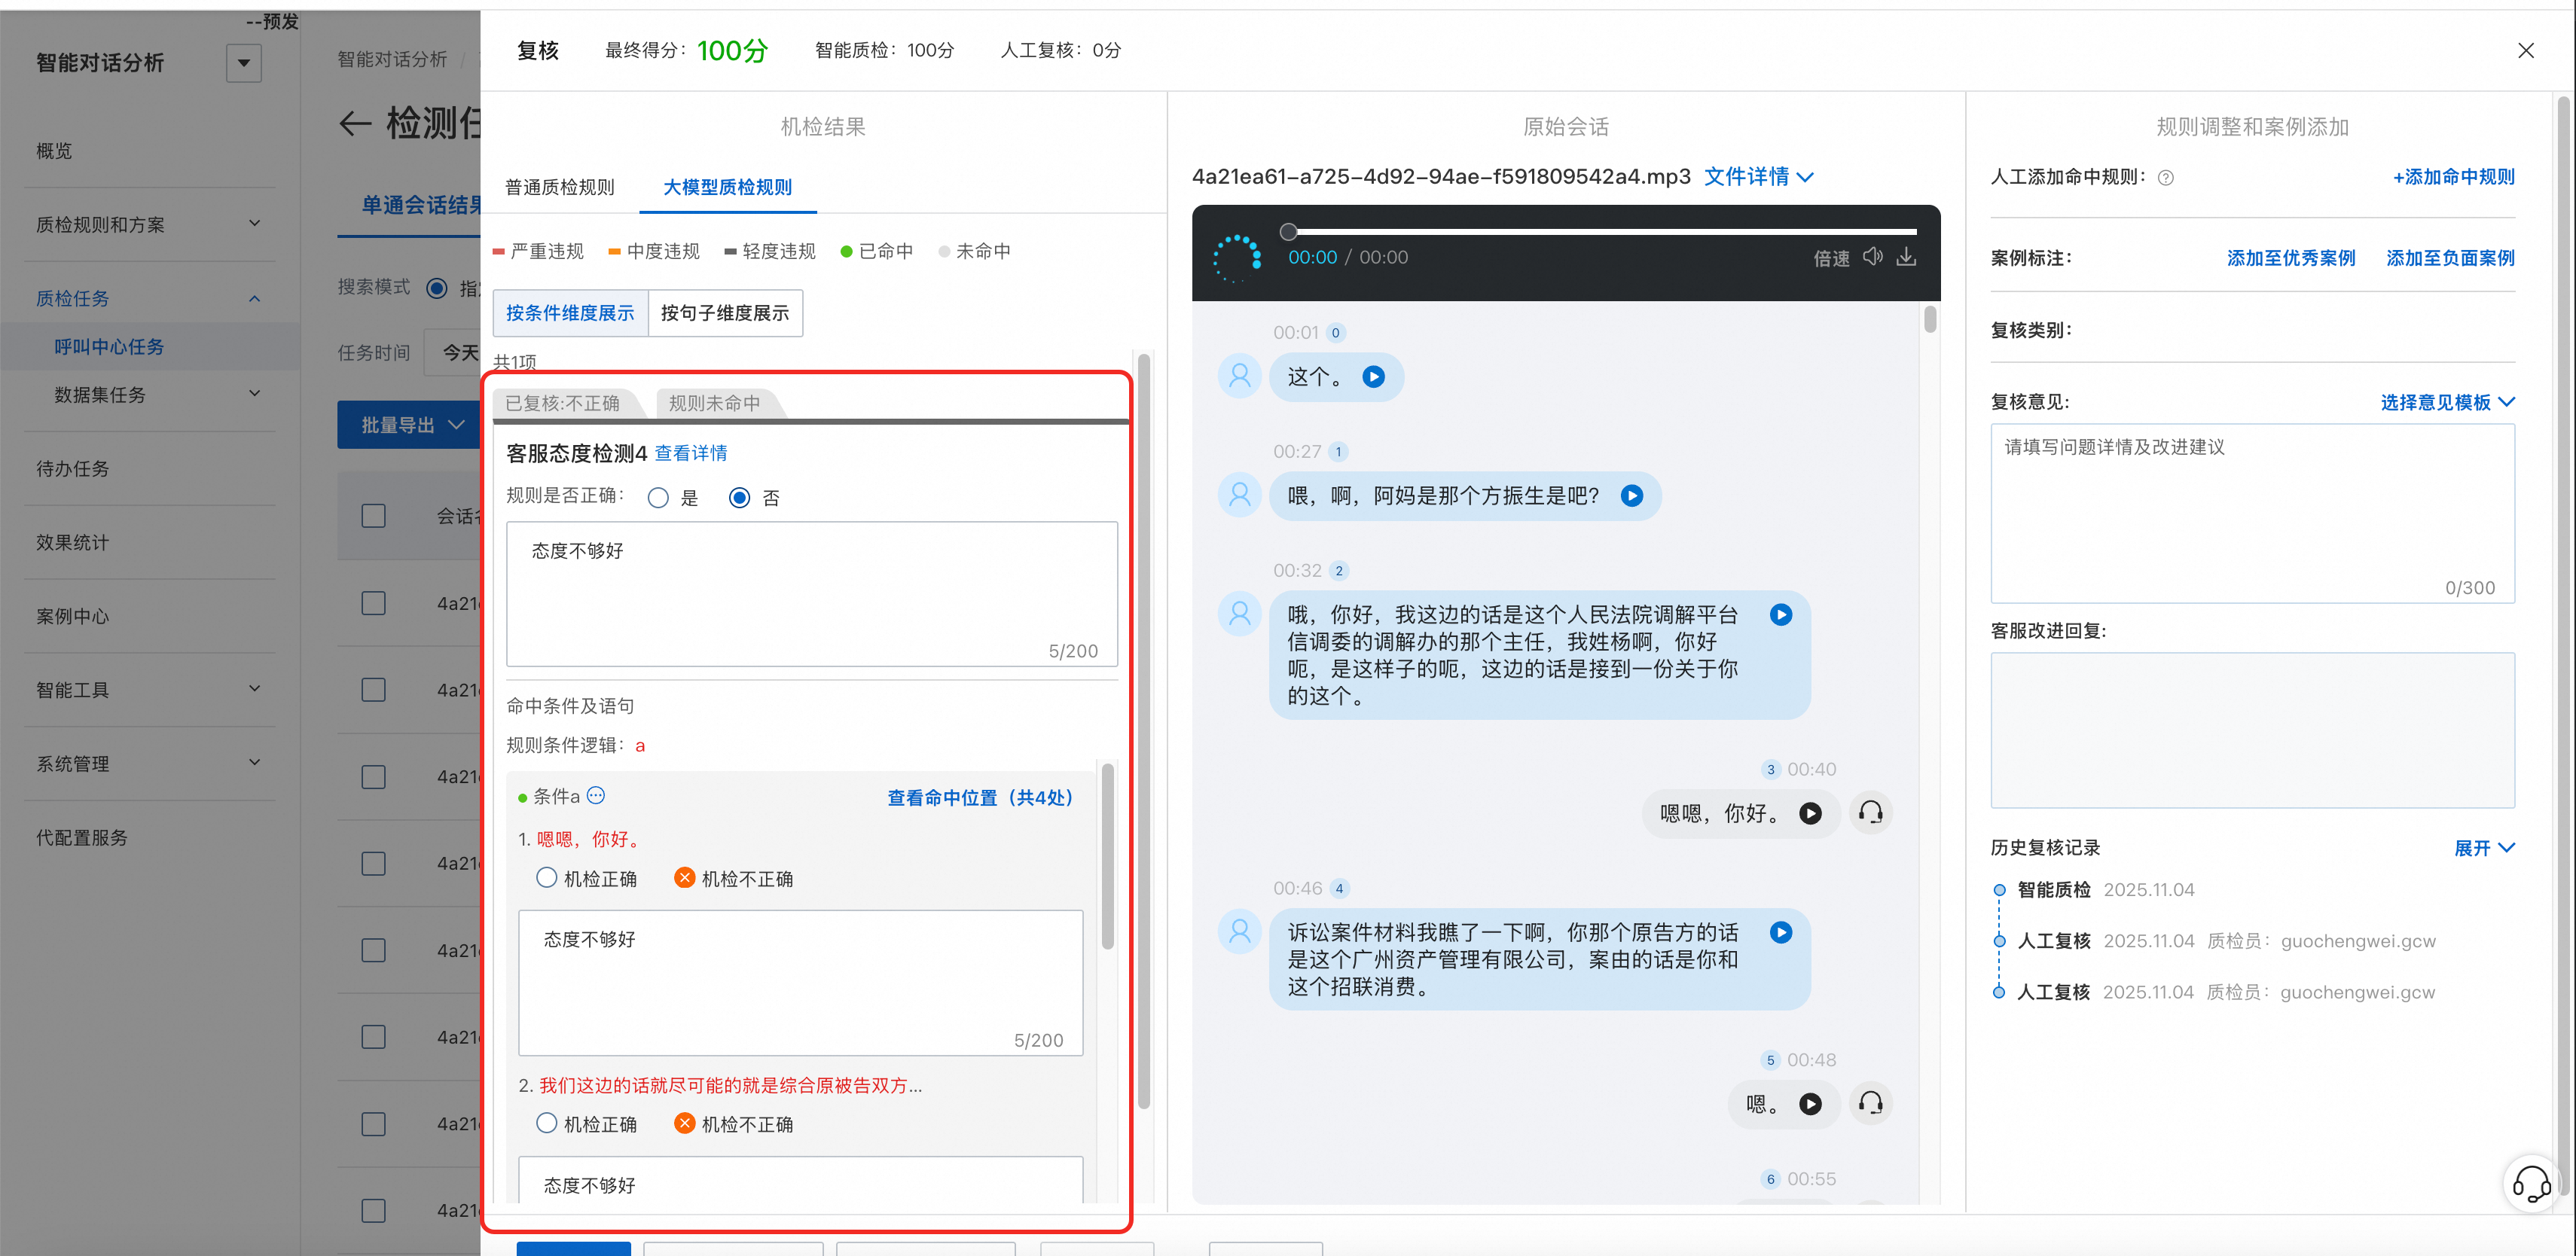Click the +添加命中规则 link
Image resolution: width=2576 pixels, height=1256 pixels.
click(2453, 177)
